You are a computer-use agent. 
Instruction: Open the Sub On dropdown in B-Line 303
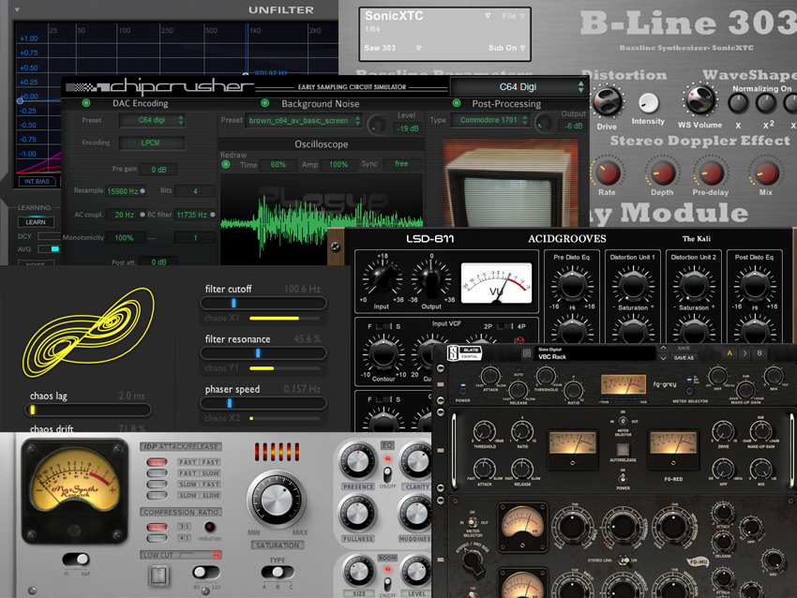(506, 48)
